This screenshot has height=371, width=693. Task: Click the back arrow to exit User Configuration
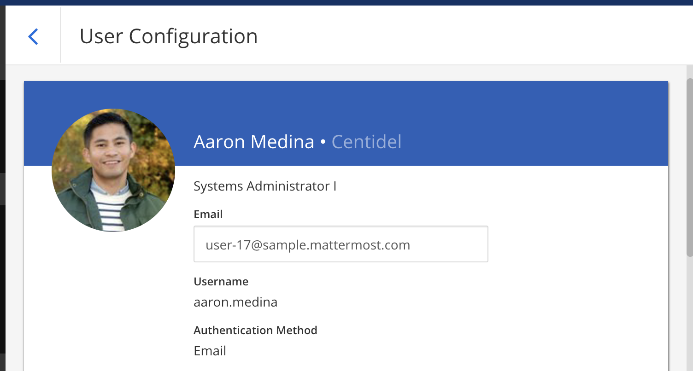coord(33,36)
